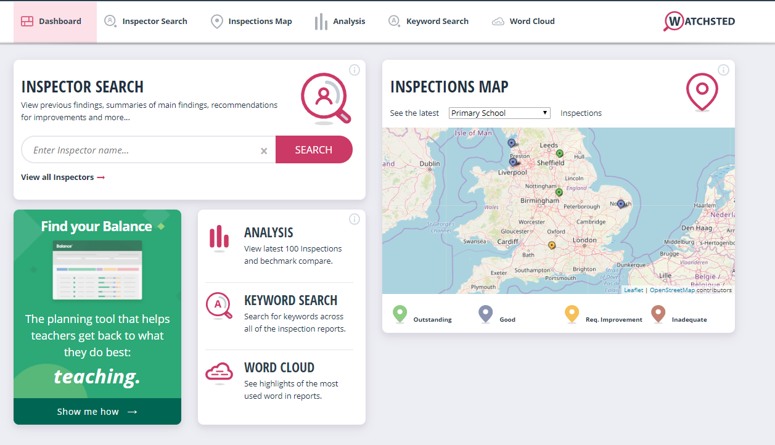
Task: Open the Primary School dropdown
Action: click(x=499, y=113)
